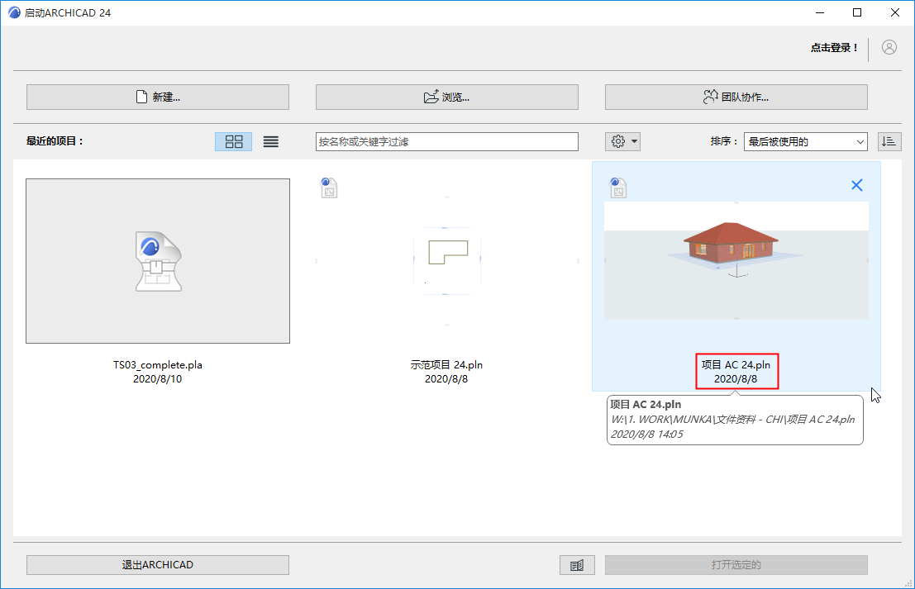The width and height of the screenshot is (915, 589).
Task: Click the release notes booklet icon near bottom
Action: coord(577,564)
